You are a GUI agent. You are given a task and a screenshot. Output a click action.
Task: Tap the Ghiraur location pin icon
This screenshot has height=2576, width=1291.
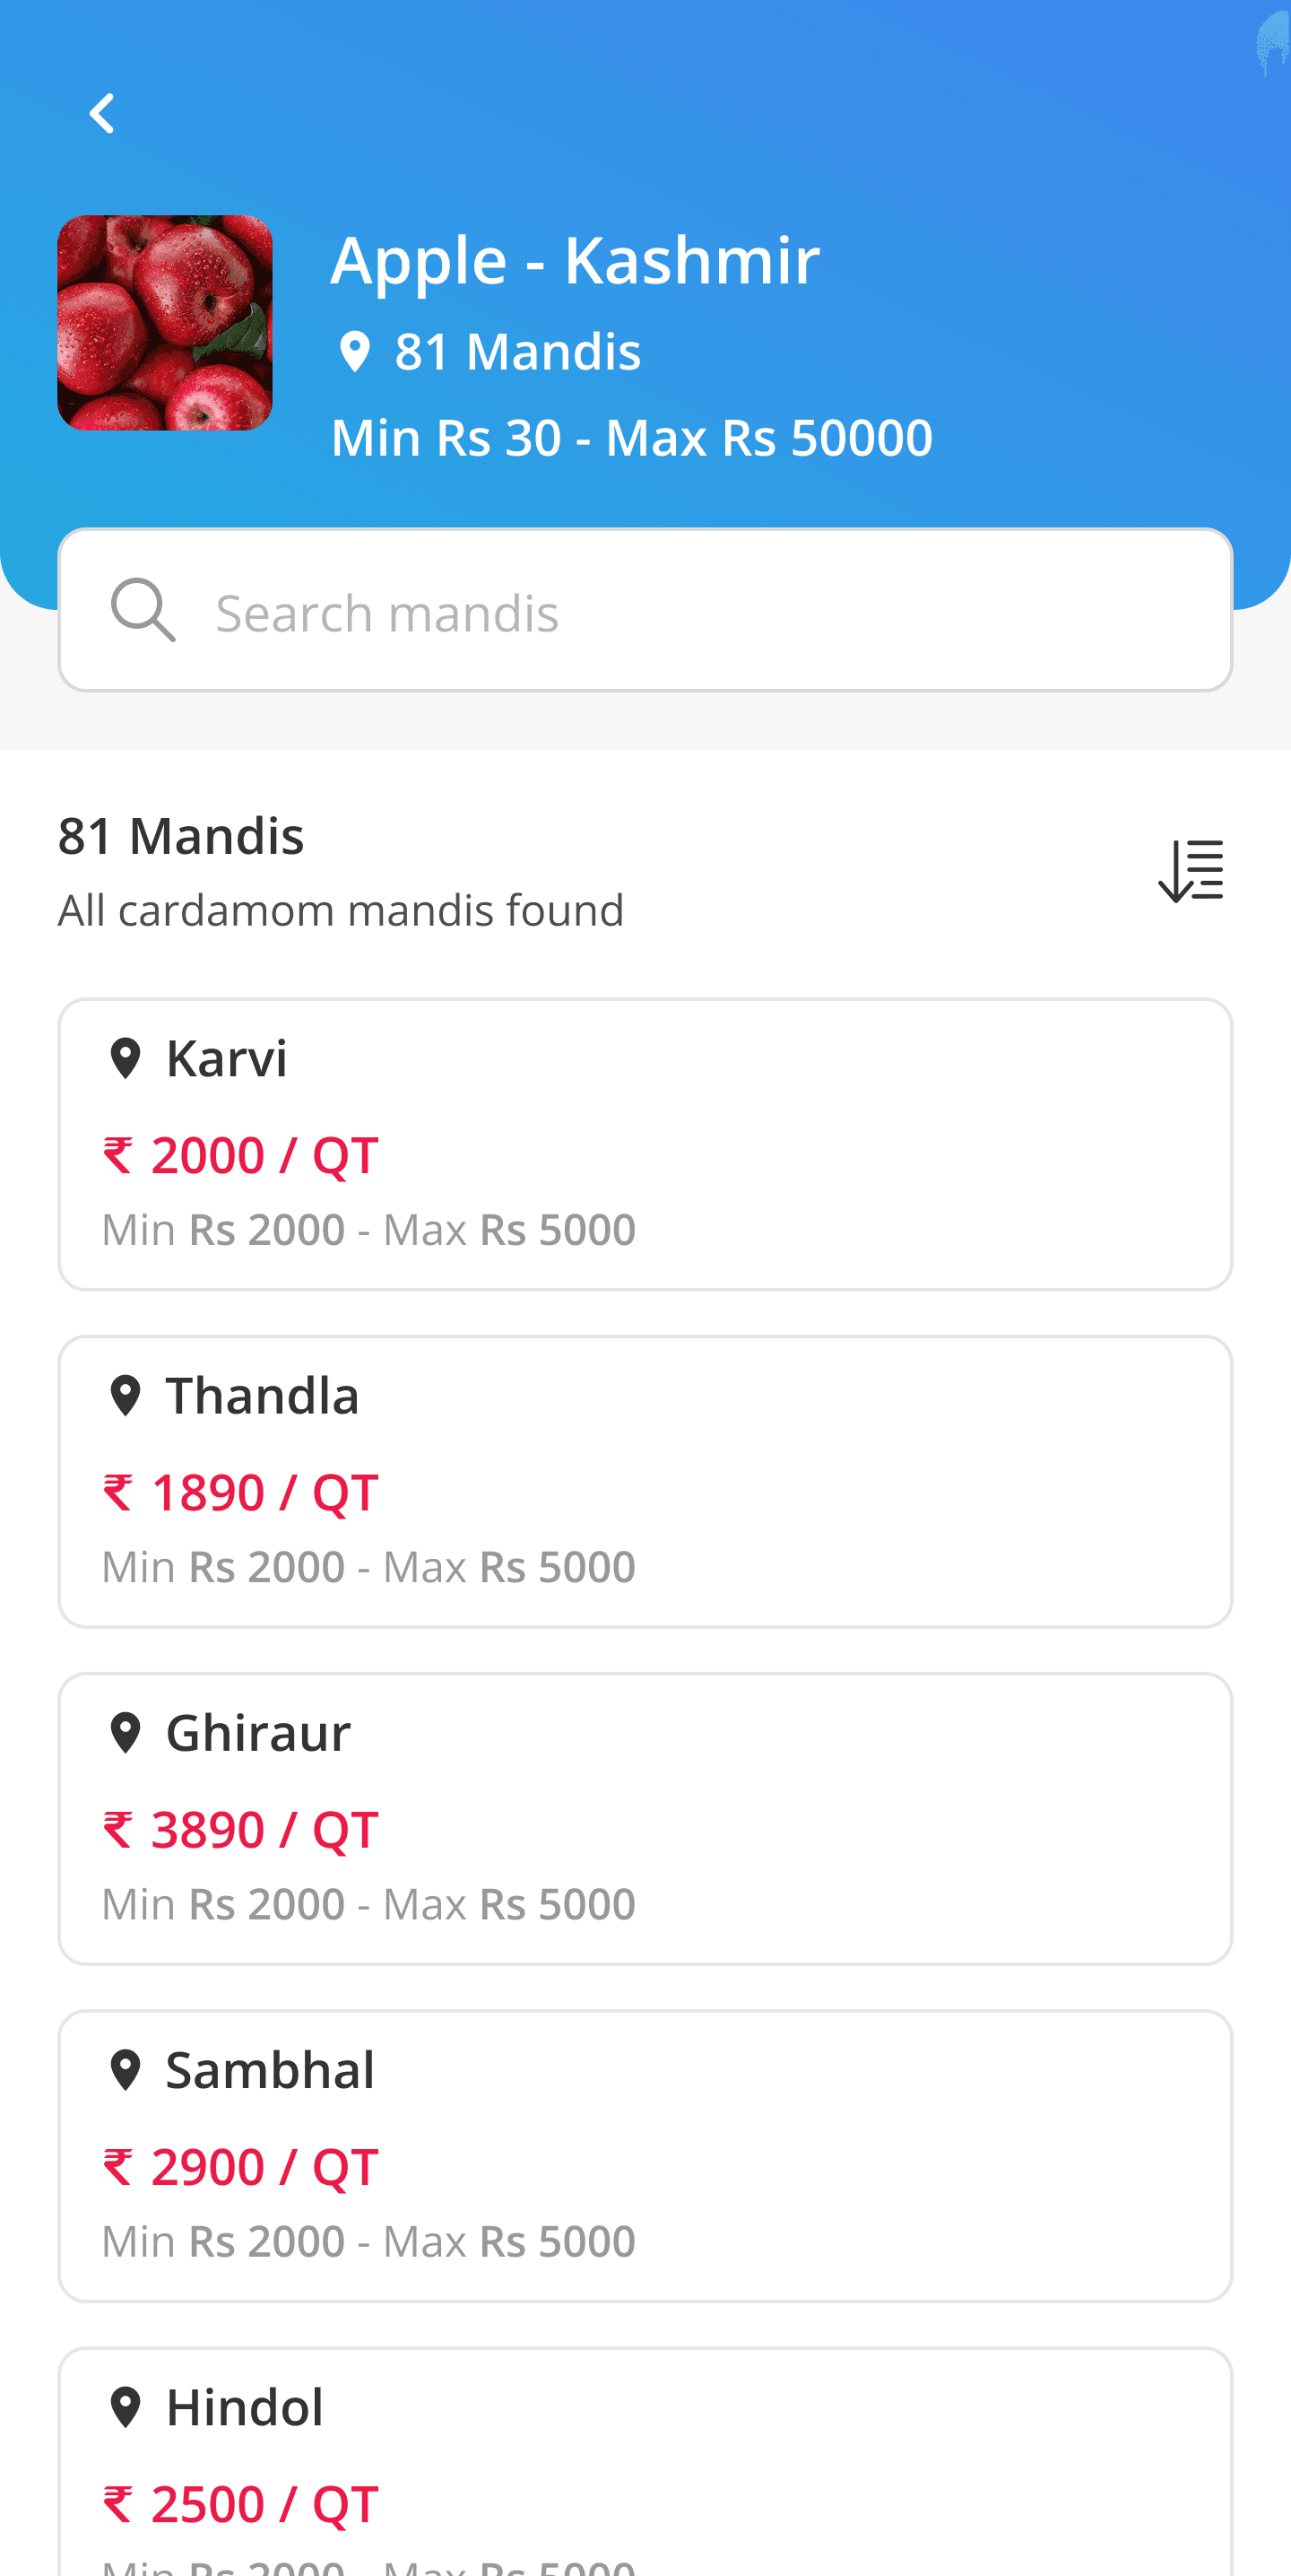(125, 1732)
